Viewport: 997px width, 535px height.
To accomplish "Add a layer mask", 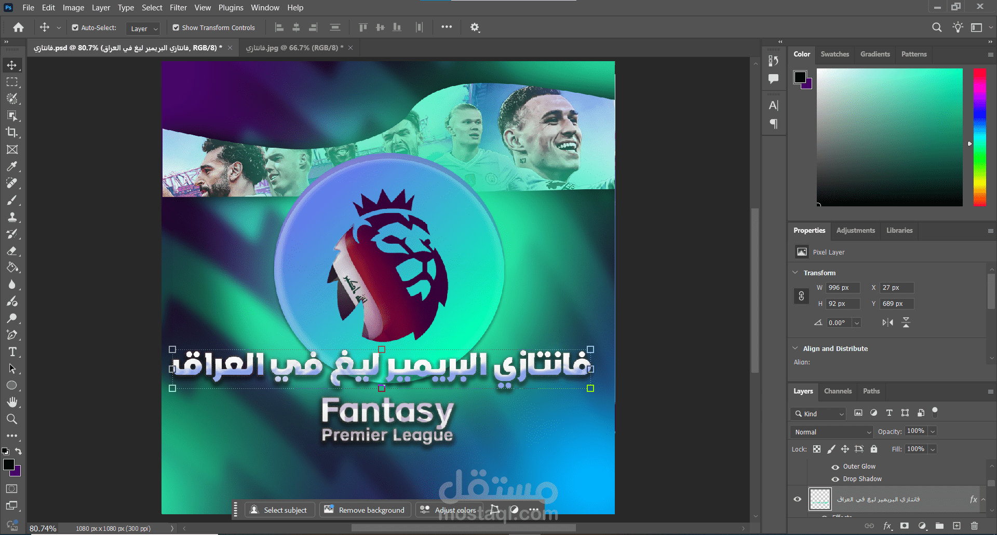I will point(905,526).
